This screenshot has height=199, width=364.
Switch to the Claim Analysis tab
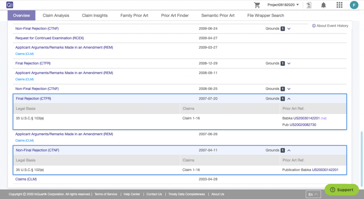56,16
